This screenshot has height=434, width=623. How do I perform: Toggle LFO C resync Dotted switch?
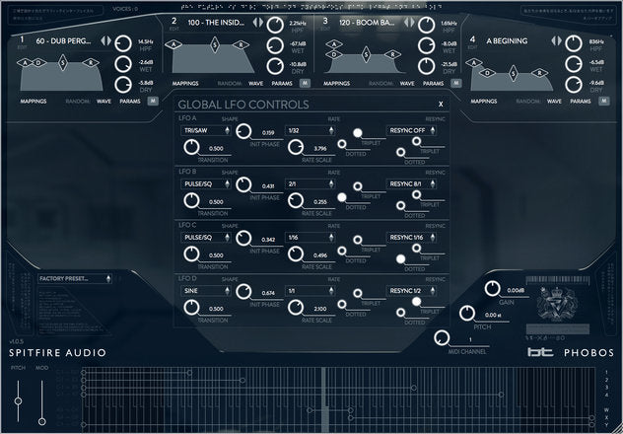400,259
